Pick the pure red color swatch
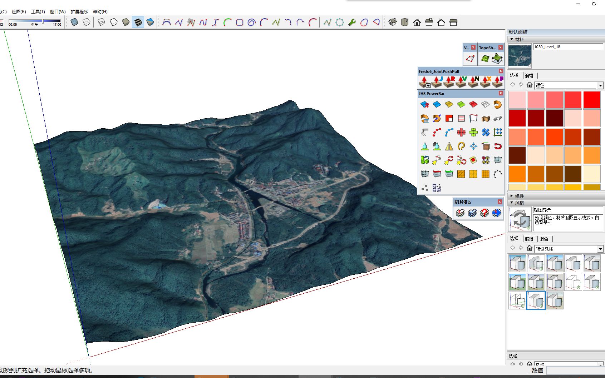 coord(591,100)
